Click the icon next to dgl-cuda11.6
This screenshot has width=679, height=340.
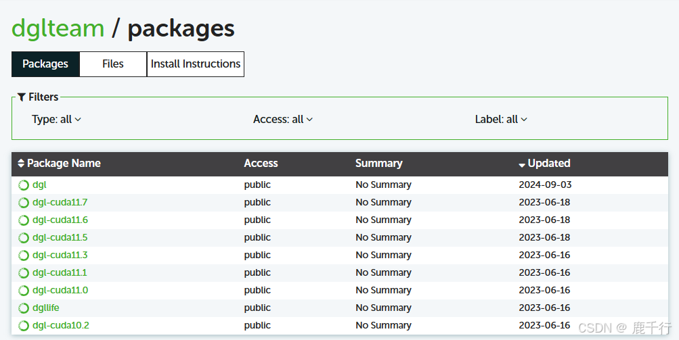[24, 220]
